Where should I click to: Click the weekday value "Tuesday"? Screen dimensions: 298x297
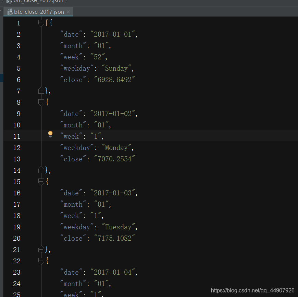coord(118,227)
